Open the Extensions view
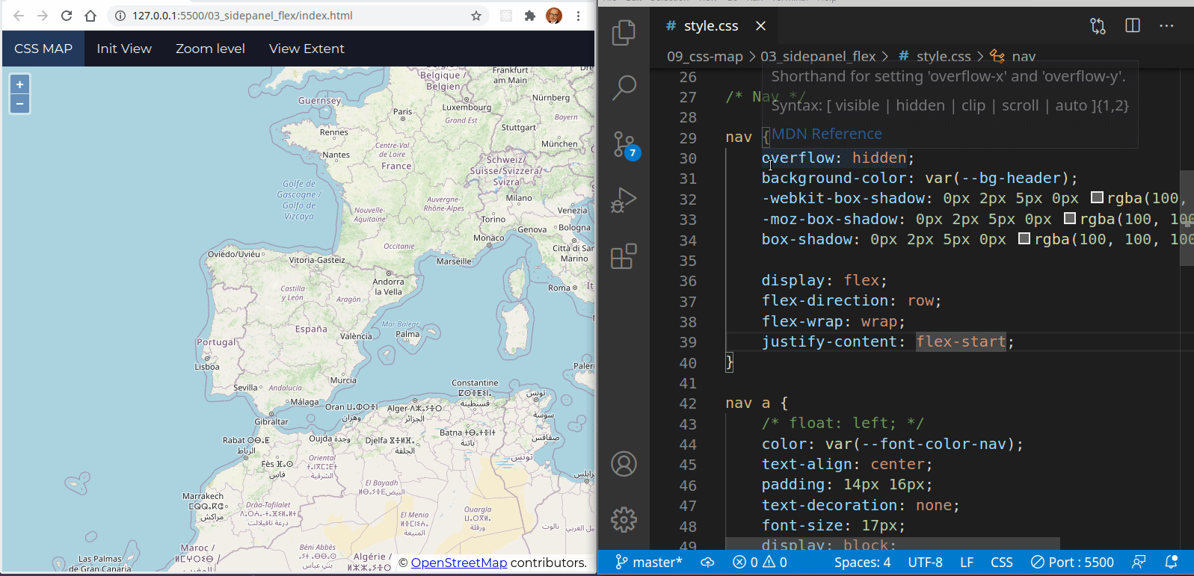The image size is (1194, 576). tap(624, 256)
